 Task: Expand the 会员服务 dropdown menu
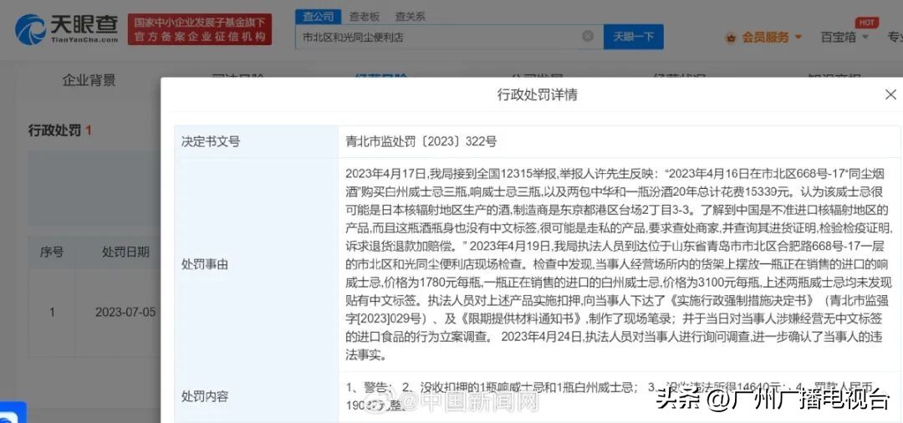pos(771,38)
